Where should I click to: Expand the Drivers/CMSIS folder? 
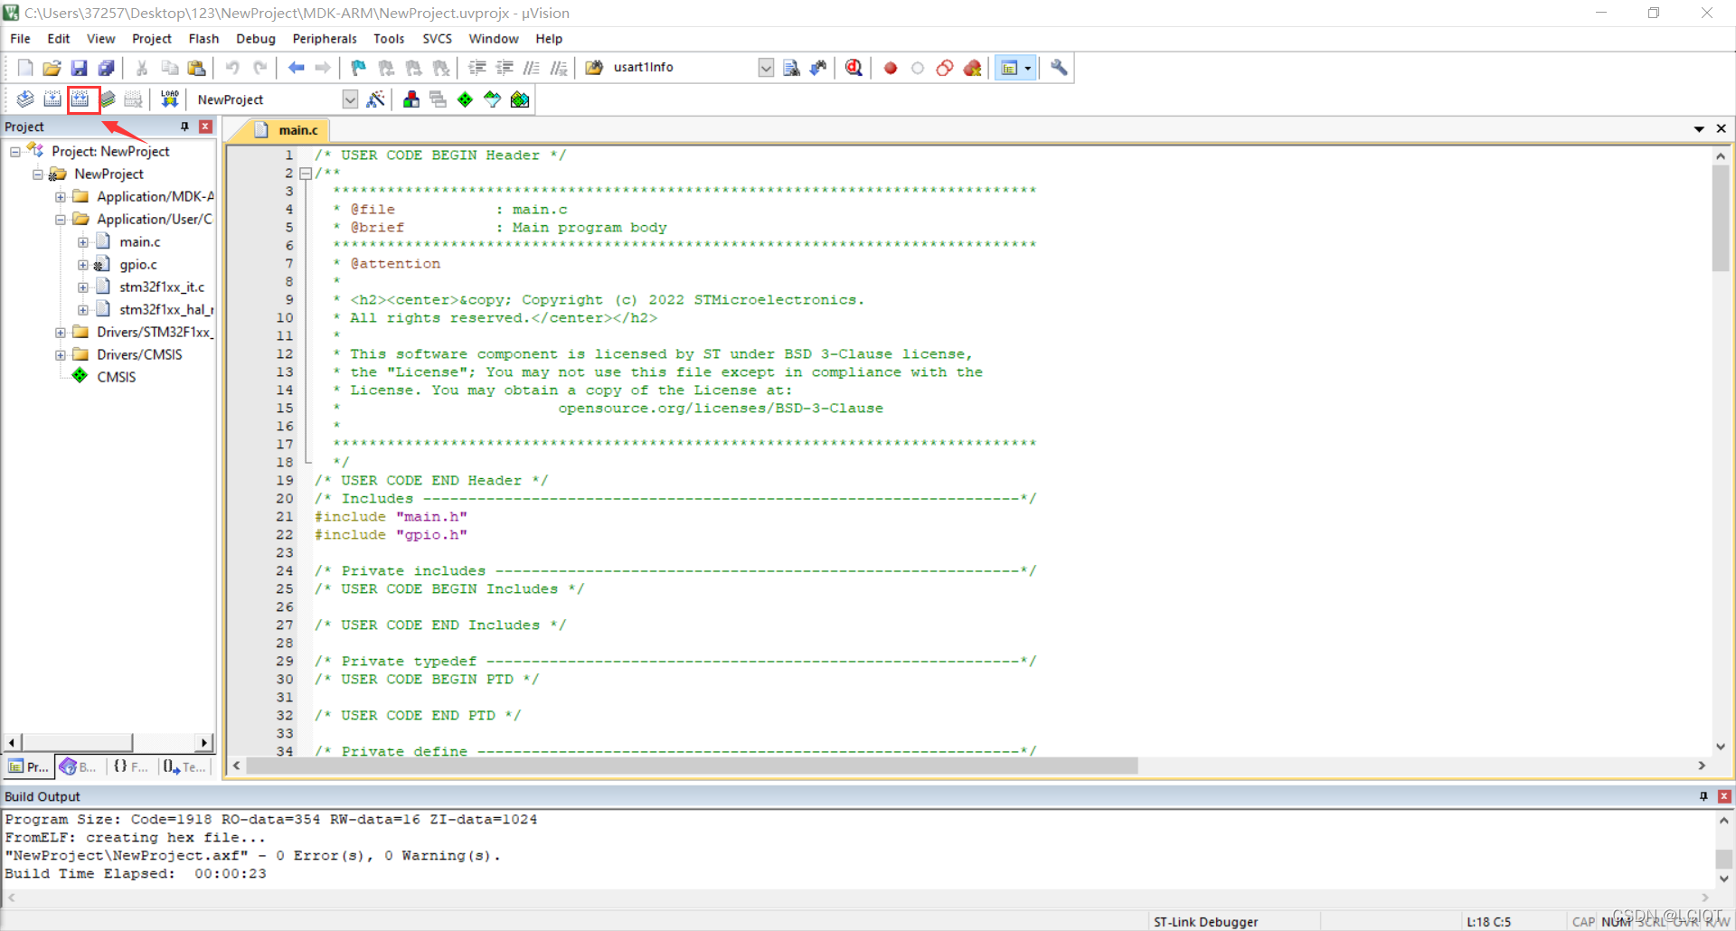[x=60, y=355]
